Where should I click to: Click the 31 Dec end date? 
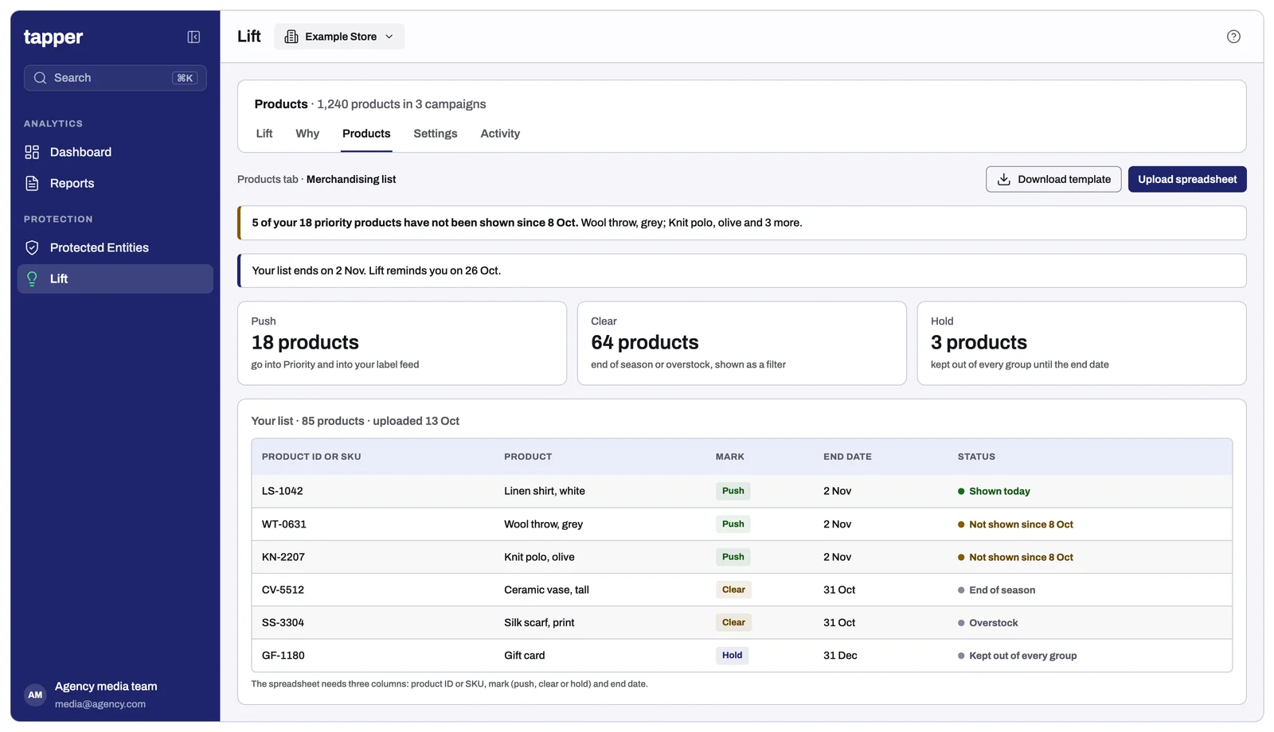[x=840, y=656]
